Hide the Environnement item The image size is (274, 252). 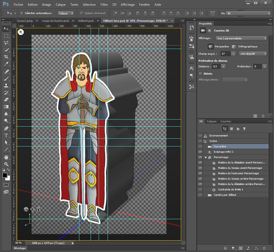pos(200,135)
